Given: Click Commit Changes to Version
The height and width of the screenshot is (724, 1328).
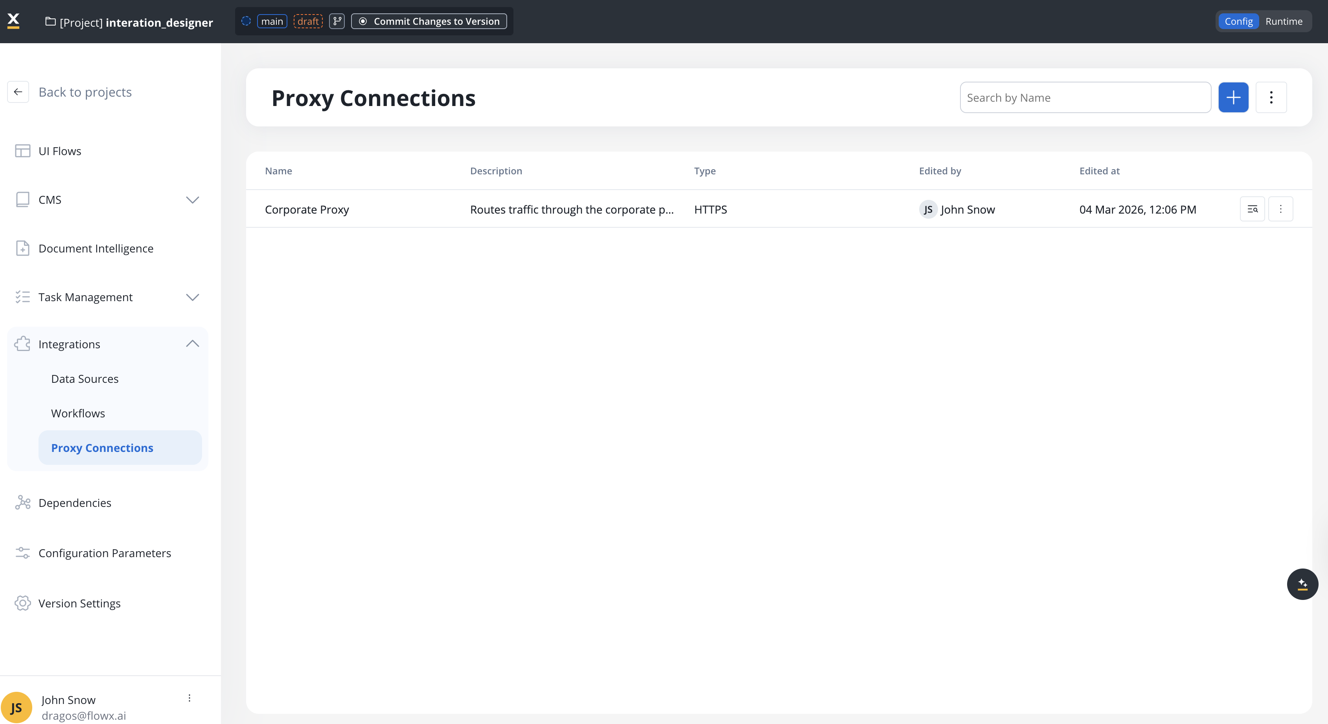Looking at the screenshot, I should click(x=429, y=21).
